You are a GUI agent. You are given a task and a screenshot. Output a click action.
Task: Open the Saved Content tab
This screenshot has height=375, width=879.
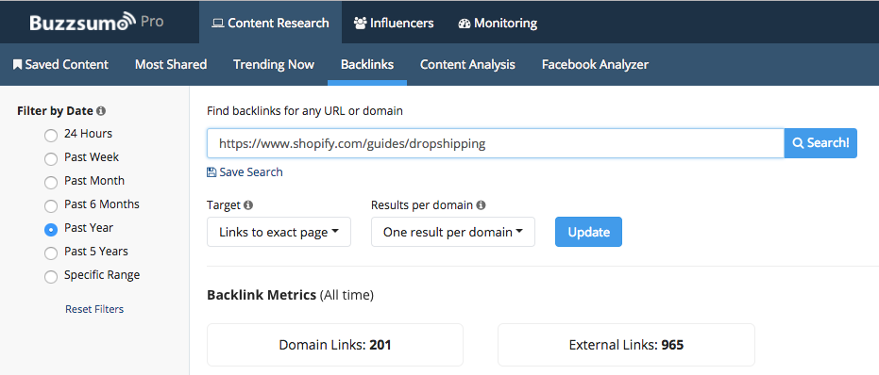point(60,64)
